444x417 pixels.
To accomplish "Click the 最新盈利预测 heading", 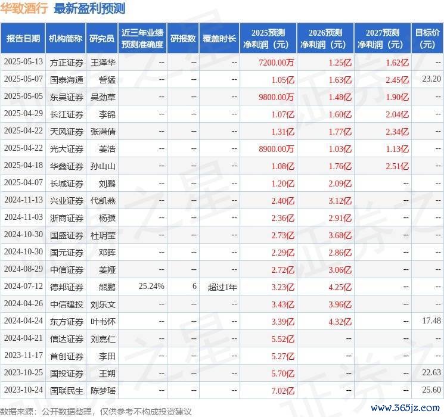I will (89, 9).
